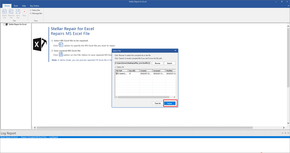The width and height of the screenshot is (290, 153).
Task: Click the Repair button
Action: point(170,103)
